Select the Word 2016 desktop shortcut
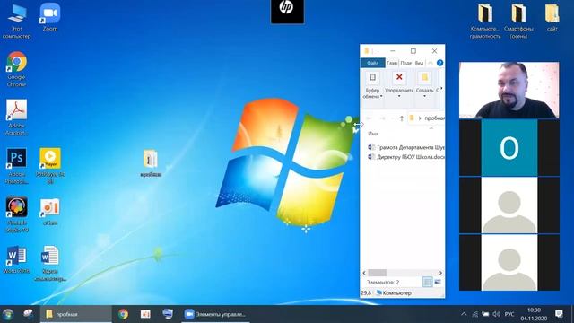The image size is (574, 323). tap(16, 259)
